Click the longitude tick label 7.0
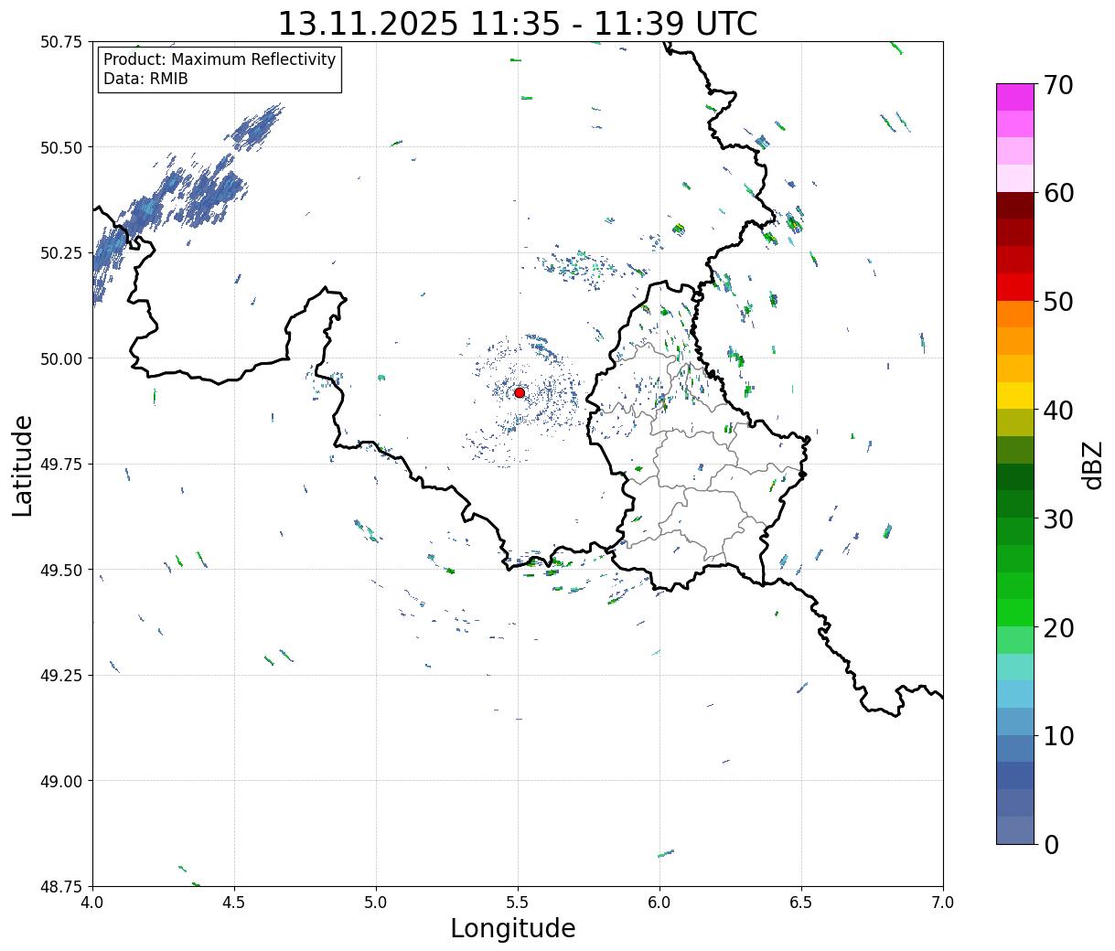The width and height of the screenshot is (1115, 951). (943, 903)
